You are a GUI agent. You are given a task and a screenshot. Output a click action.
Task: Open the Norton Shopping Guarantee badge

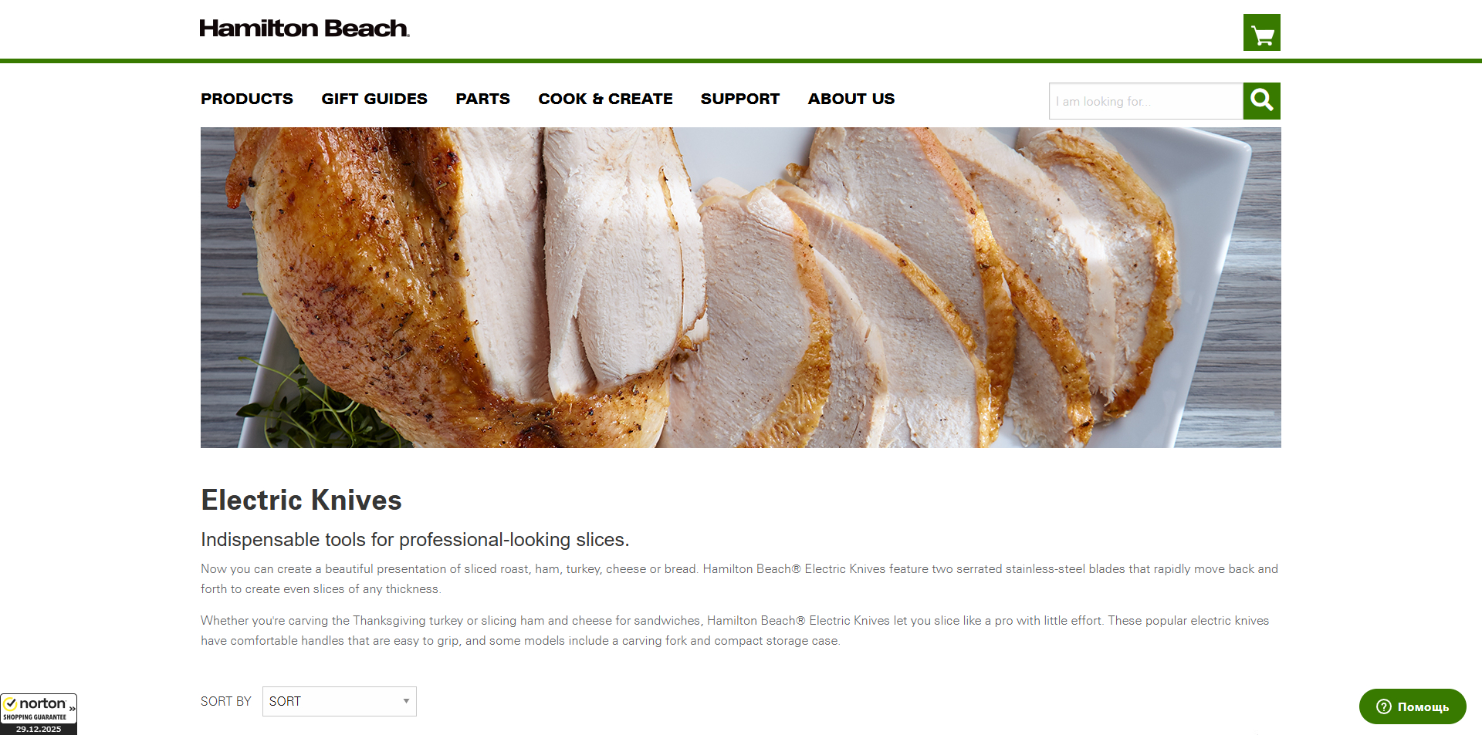click(39, 713)
